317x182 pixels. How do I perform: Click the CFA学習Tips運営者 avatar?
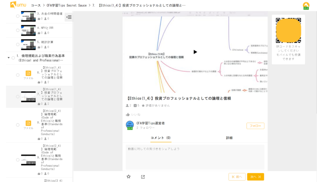(130, 125)
